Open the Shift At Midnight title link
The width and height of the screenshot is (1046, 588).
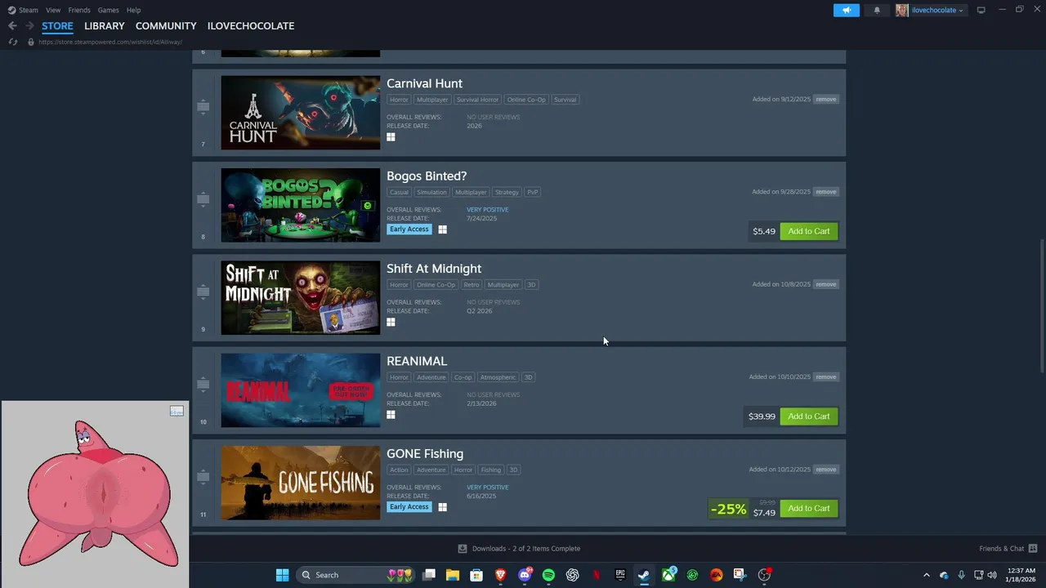pyautogui.click(x=434, y=269)
